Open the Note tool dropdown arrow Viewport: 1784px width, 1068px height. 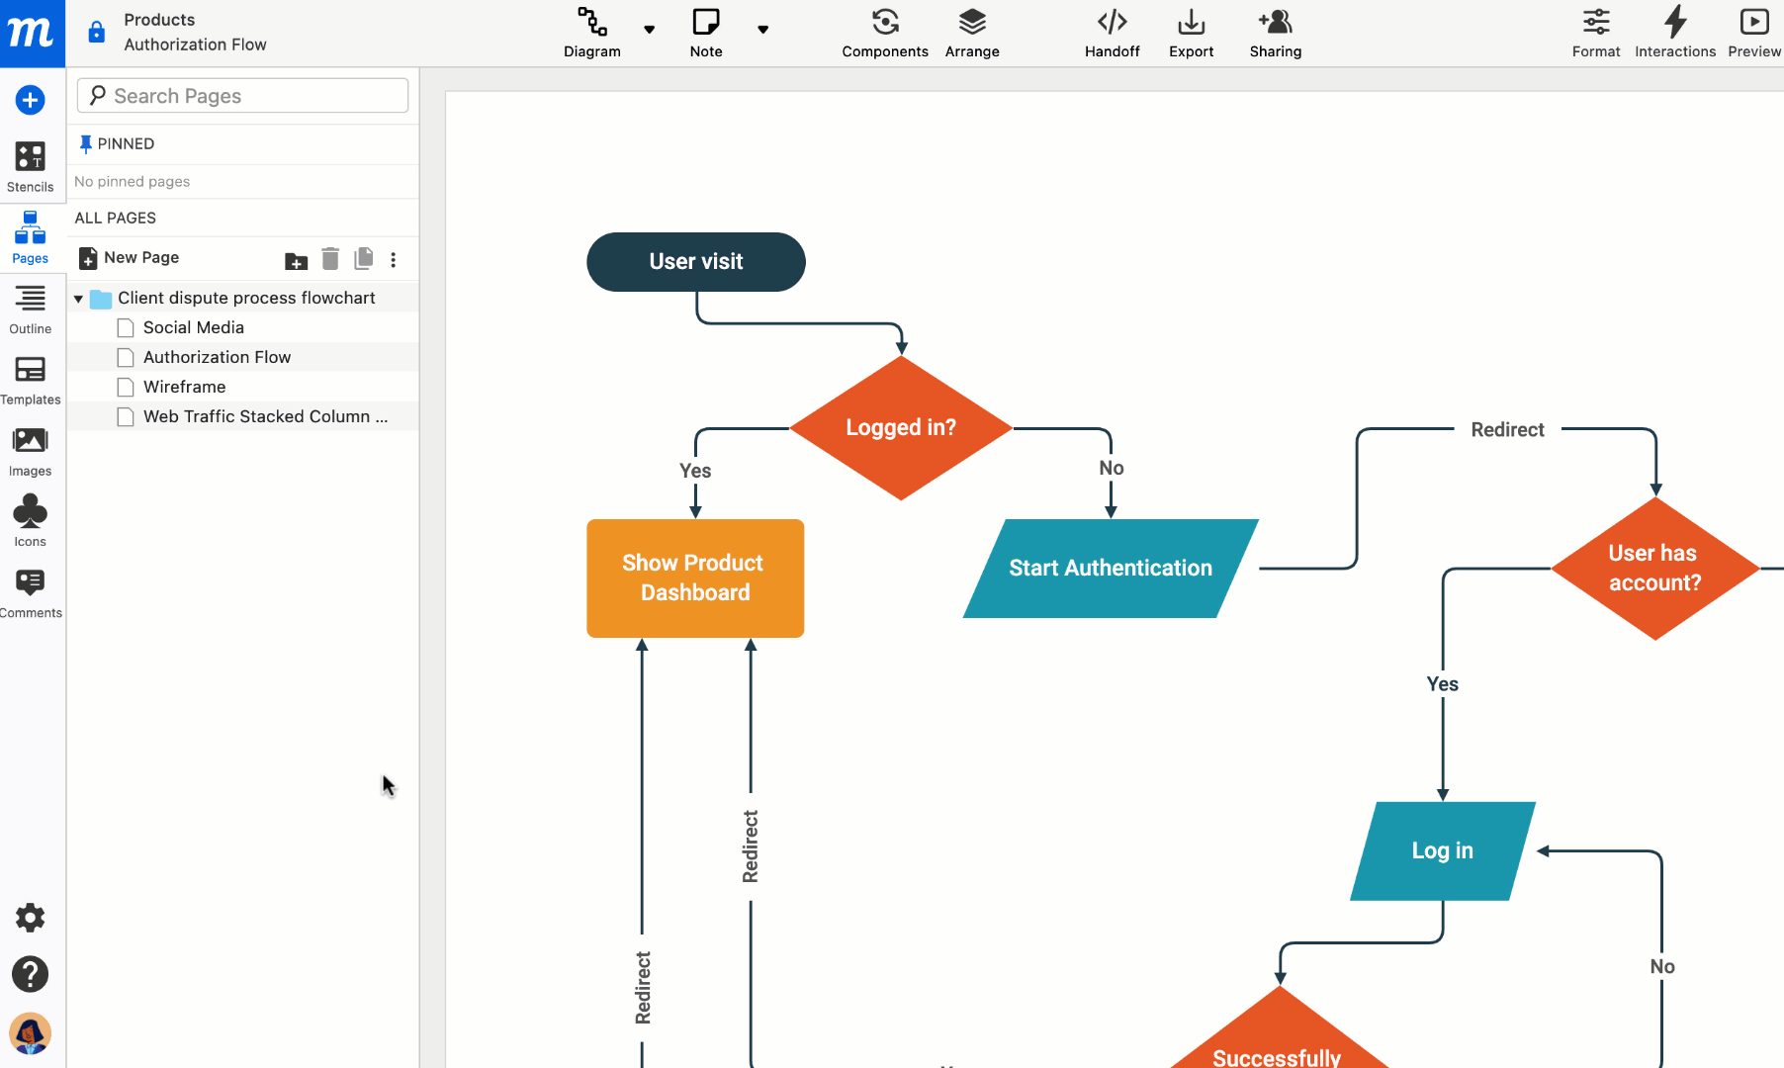point(763,30)
